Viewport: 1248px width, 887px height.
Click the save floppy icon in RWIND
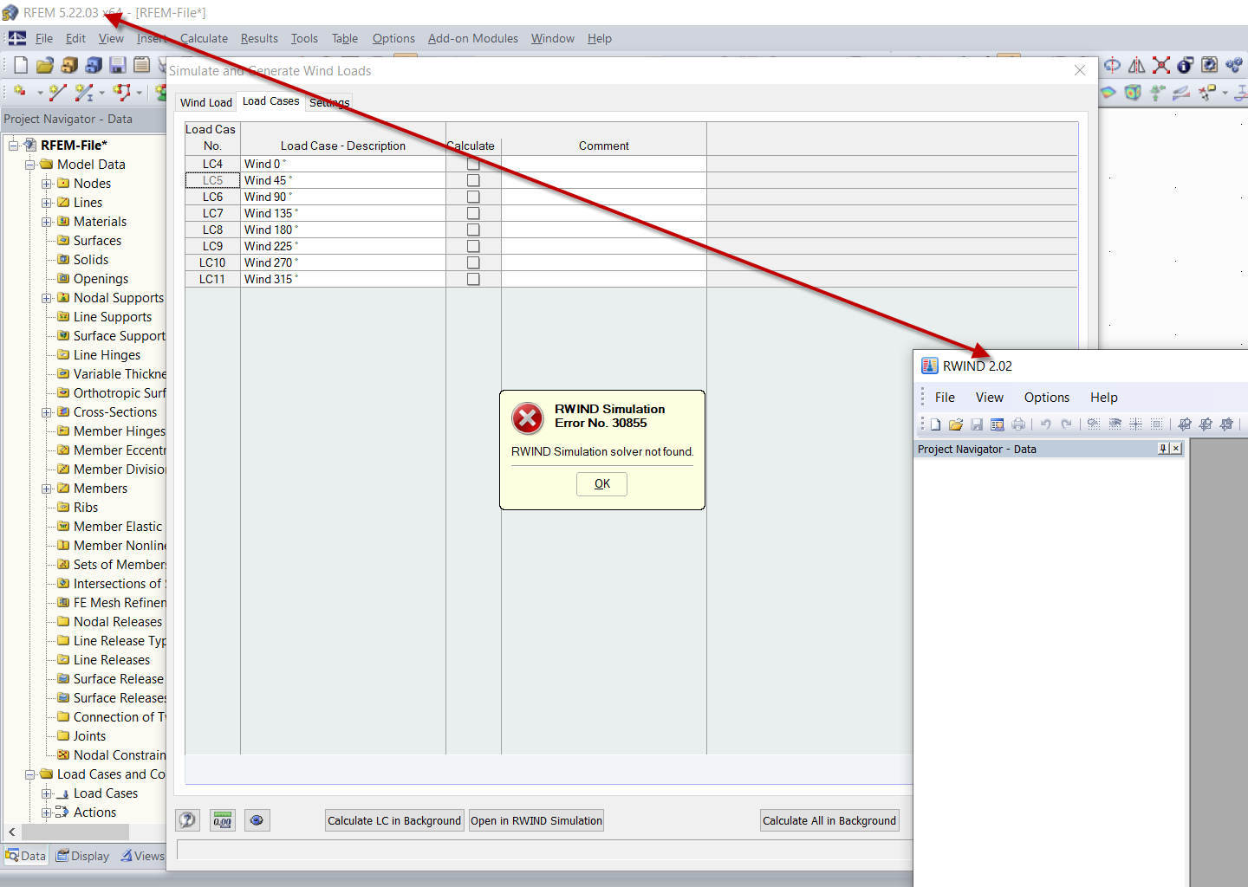coord(977,424)
